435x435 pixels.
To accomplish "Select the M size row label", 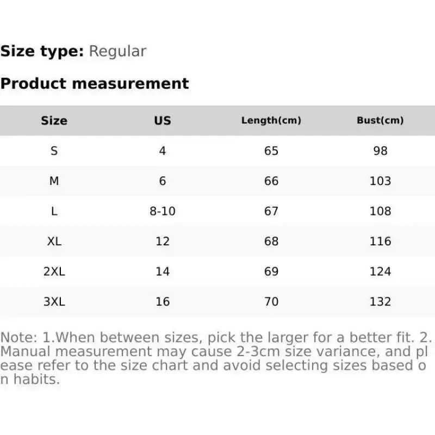I will pos(54,181).
